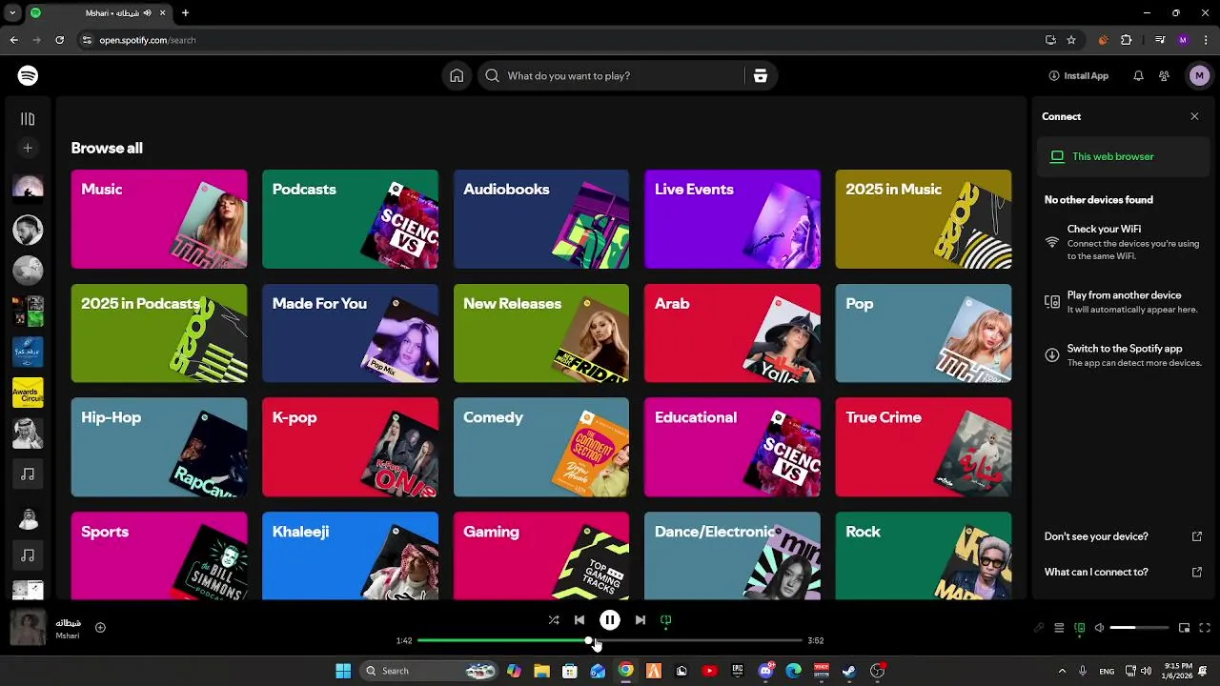Viewport: 1220px width, 686px height.
Task: Open artist Mshari from now playing
Action: click(67, 636)
